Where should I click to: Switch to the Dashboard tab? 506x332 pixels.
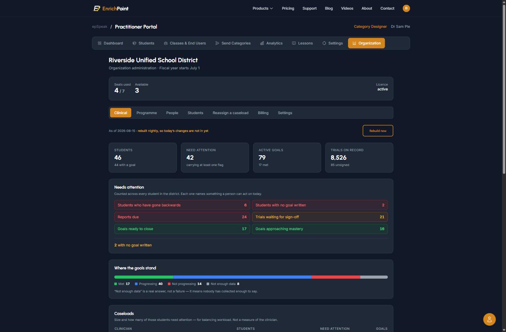[x=110, y=43]
